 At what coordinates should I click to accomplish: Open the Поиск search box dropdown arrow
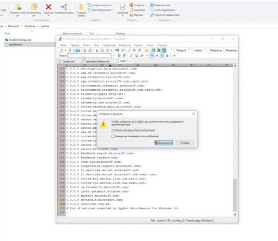[110, 56]
